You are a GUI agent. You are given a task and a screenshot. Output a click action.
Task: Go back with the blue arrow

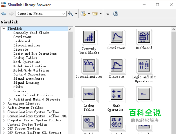4,14
